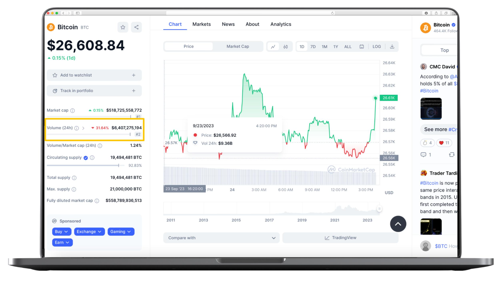
Task: Click the Track in portfolio button
Action: [95, 91]
